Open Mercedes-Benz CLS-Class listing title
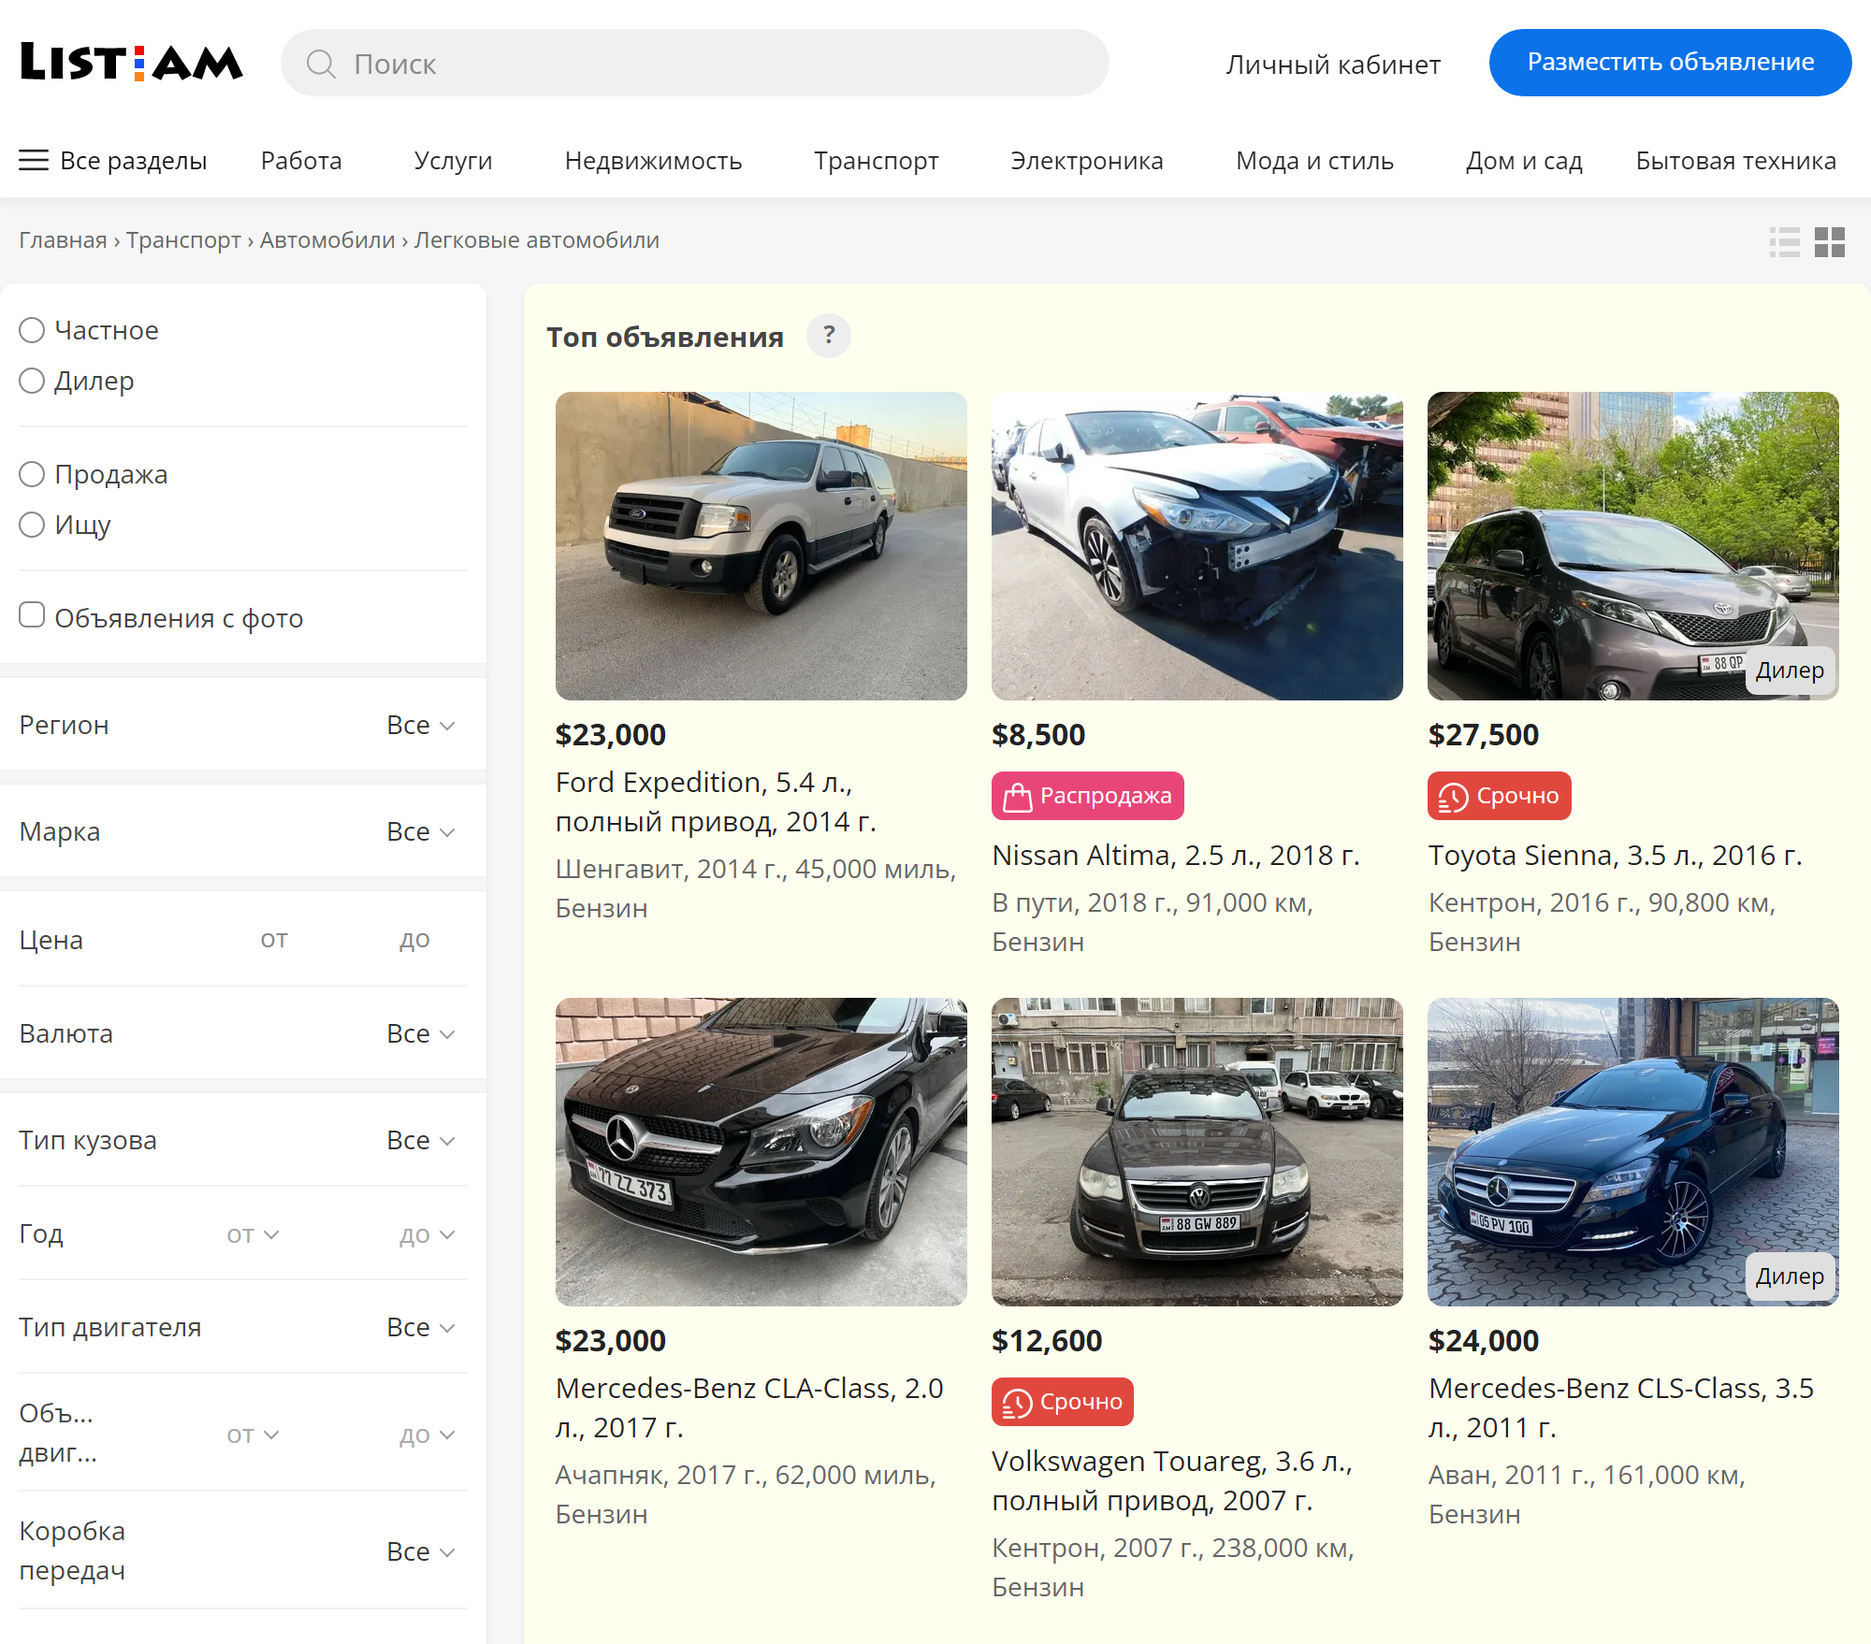 pos(1621,1407)
